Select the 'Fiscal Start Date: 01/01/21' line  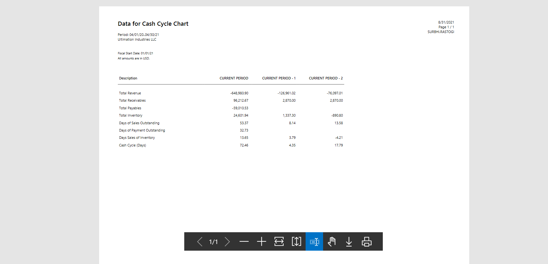(135, 53)
